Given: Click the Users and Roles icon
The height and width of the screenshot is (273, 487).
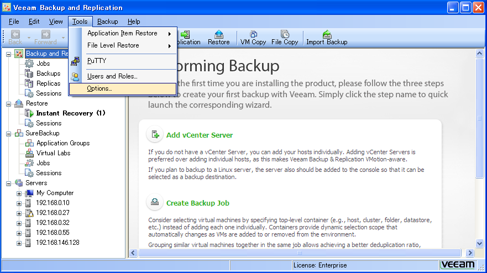Looking at the screenshot, I should (75, 76).
